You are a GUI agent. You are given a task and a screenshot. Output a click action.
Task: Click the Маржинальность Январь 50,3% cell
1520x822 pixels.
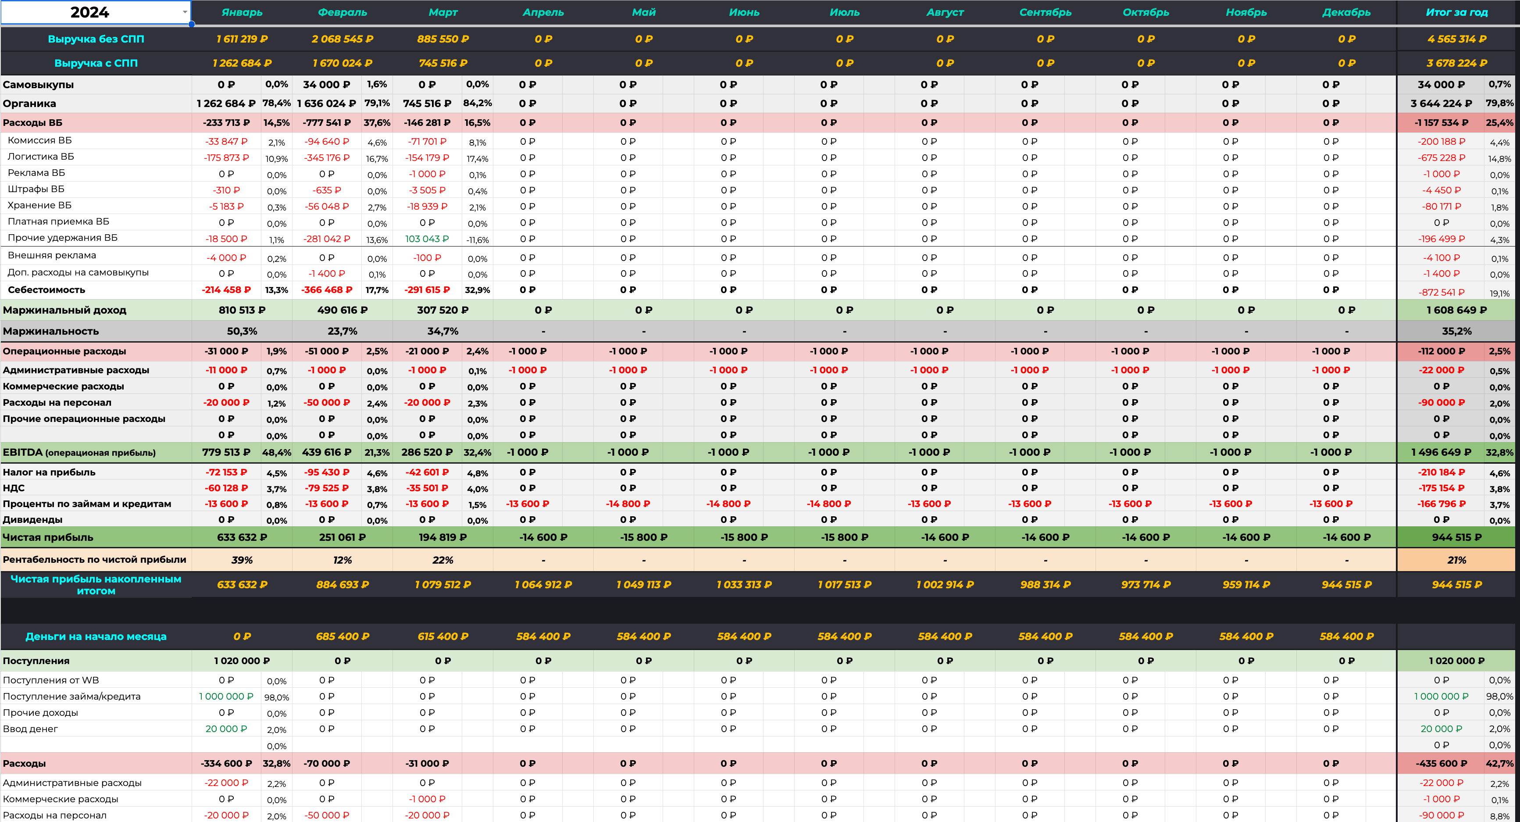point(242,332)
